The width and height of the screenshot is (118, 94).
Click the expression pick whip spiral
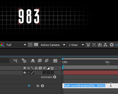(x=38, y=86)
